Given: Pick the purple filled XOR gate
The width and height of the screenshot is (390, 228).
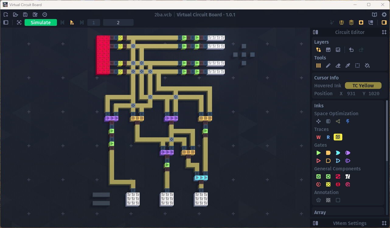Looking at the screenshot, I should [x=348, y=153].
